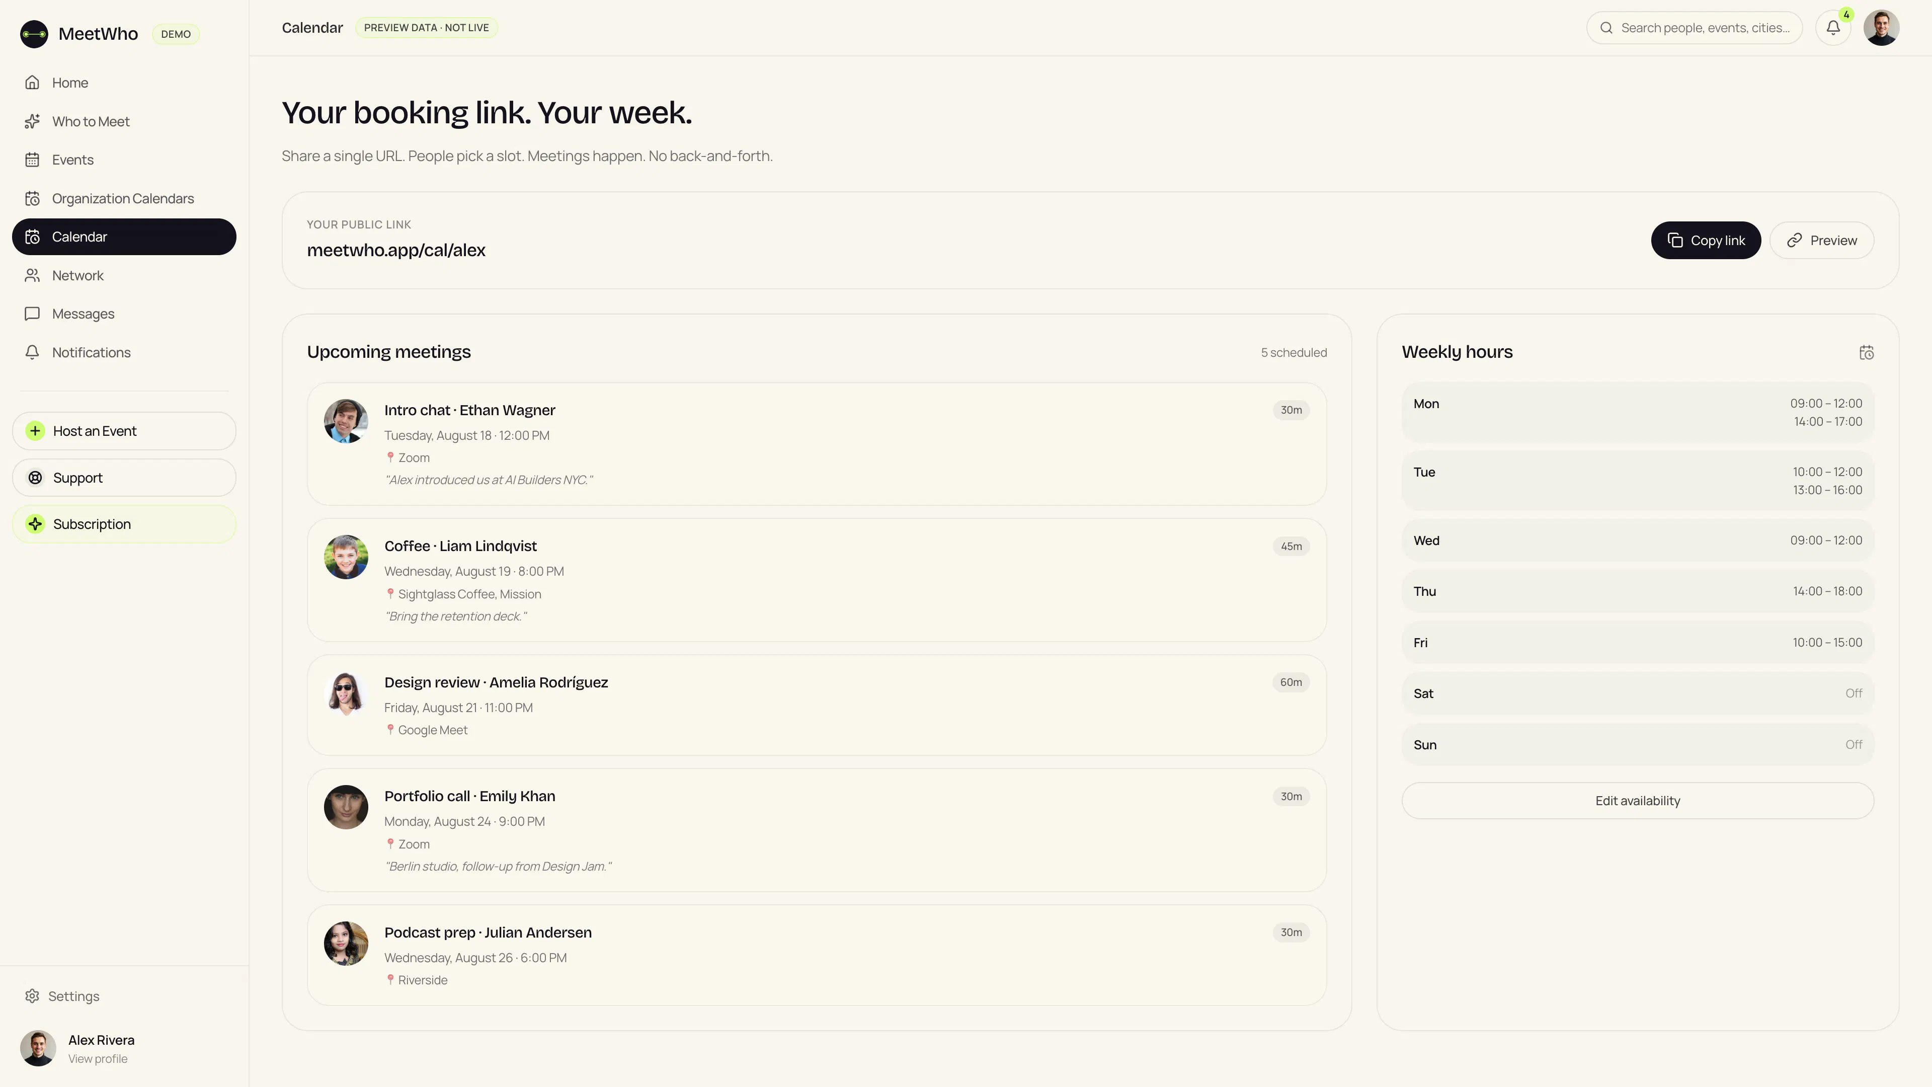Click Emily Khan's avatar photo
Screen dimensions: 1932x1087
(346, 807)
